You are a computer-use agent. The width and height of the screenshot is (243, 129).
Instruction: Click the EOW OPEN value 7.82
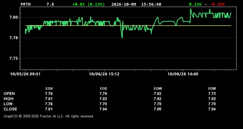[x=157, y=94]
